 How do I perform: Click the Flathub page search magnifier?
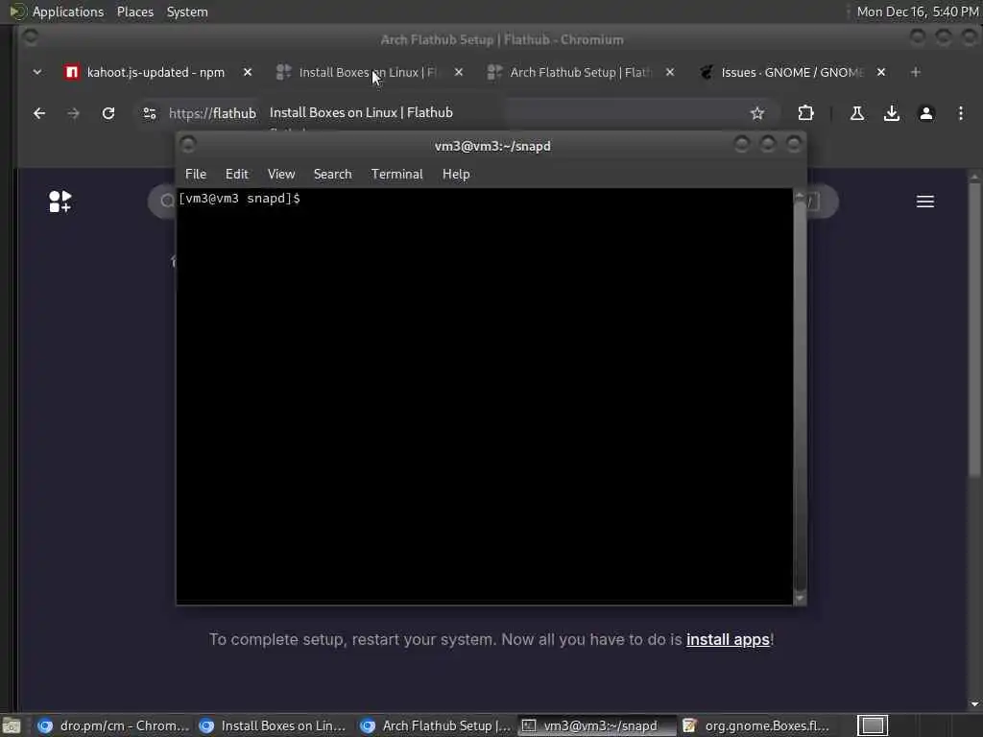pyautogui.click(x=167, y=202)
